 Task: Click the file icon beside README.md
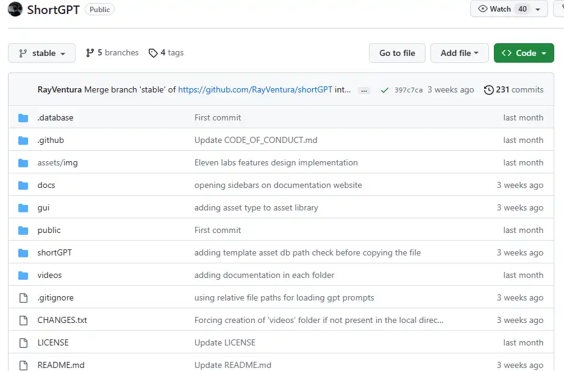pyautogui.click(x=23, y=366)
